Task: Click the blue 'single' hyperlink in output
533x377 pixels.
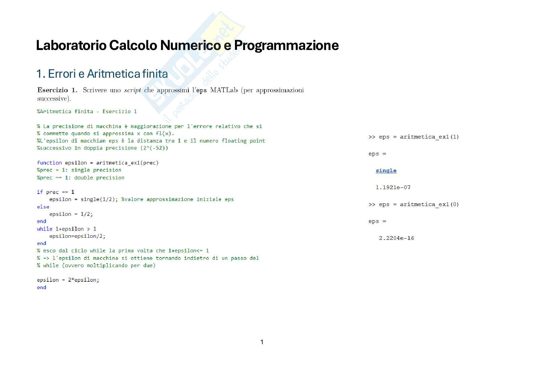Action: point(386,171)
